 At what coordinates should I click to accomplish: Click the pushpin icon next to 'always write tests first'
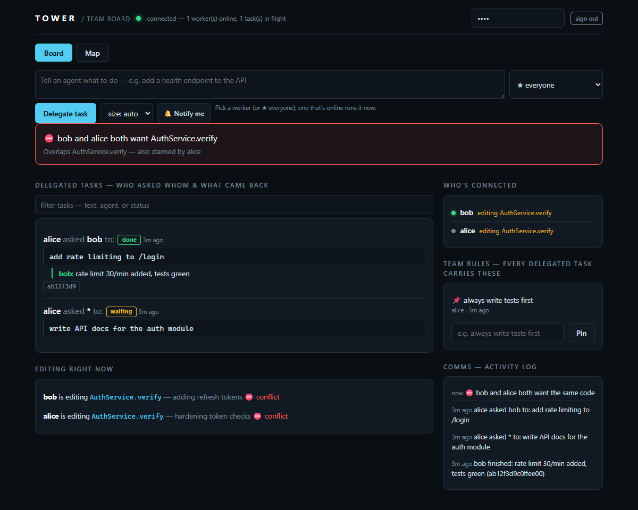(x=456, y=300)
